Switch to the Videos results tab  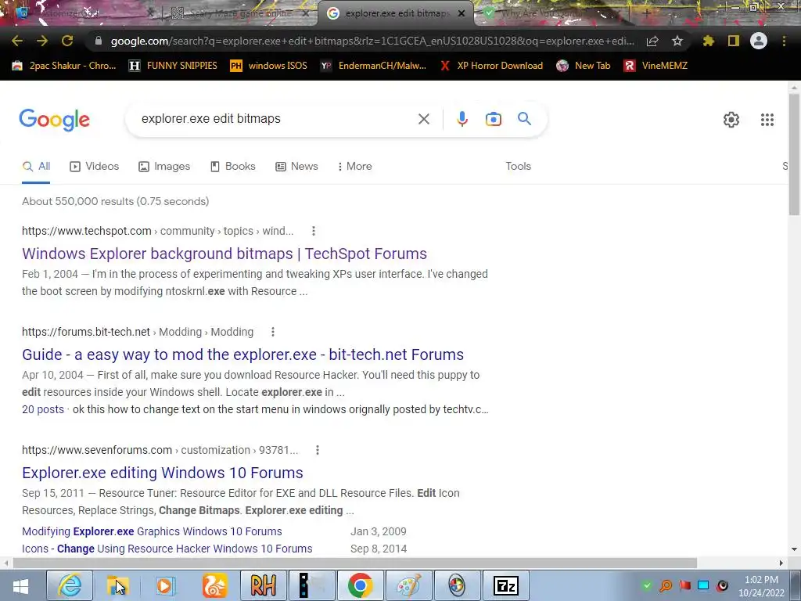pyautogui.click(x=95, y=167)
